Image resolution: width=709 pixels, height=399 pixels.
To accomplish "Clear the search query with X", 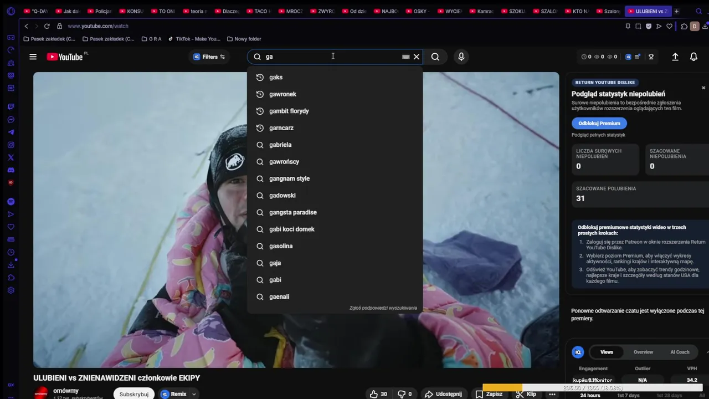I will [417, 57].
